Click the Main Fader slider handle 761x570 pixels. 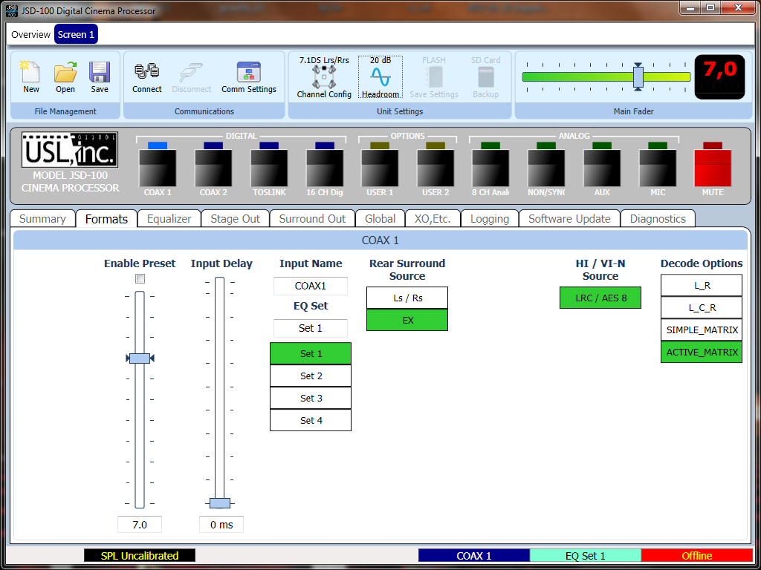click(638, 76)
